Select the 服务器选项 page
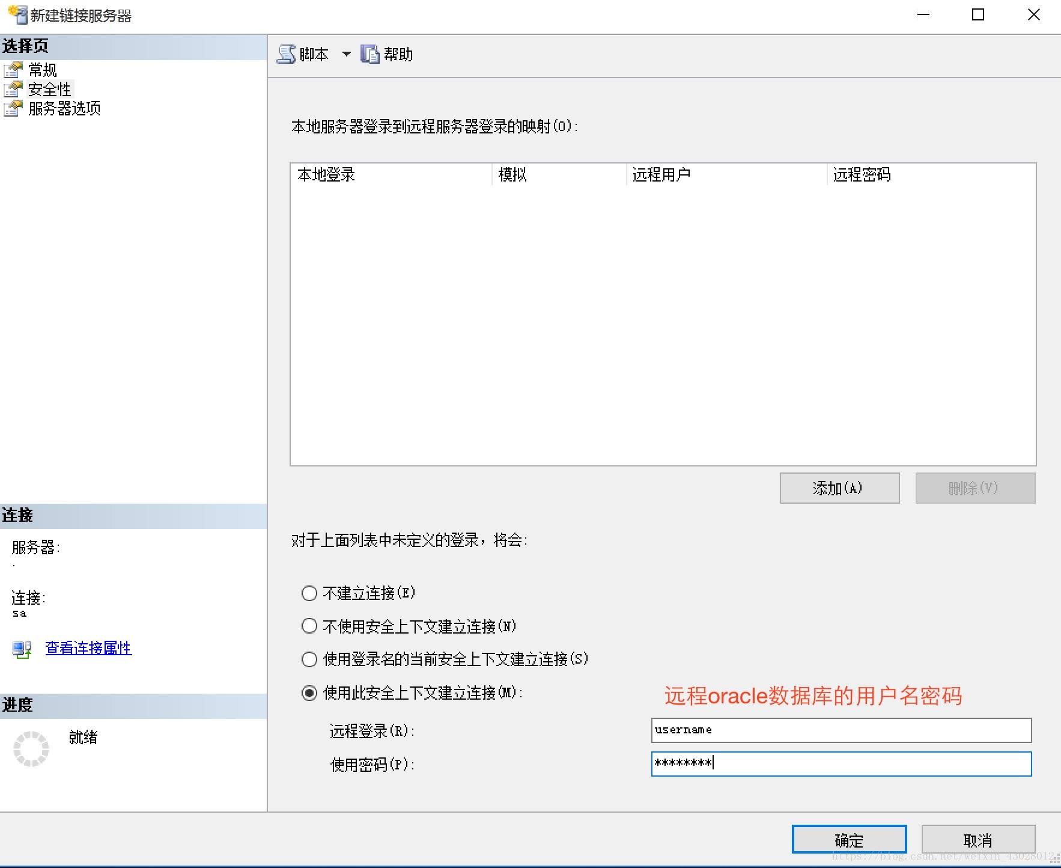 click(64, 109)
